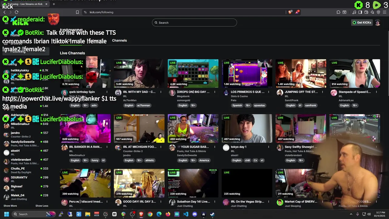Click the adin tag on qwik stream
This screenshot has height=219, width=389.
[94, 106]
